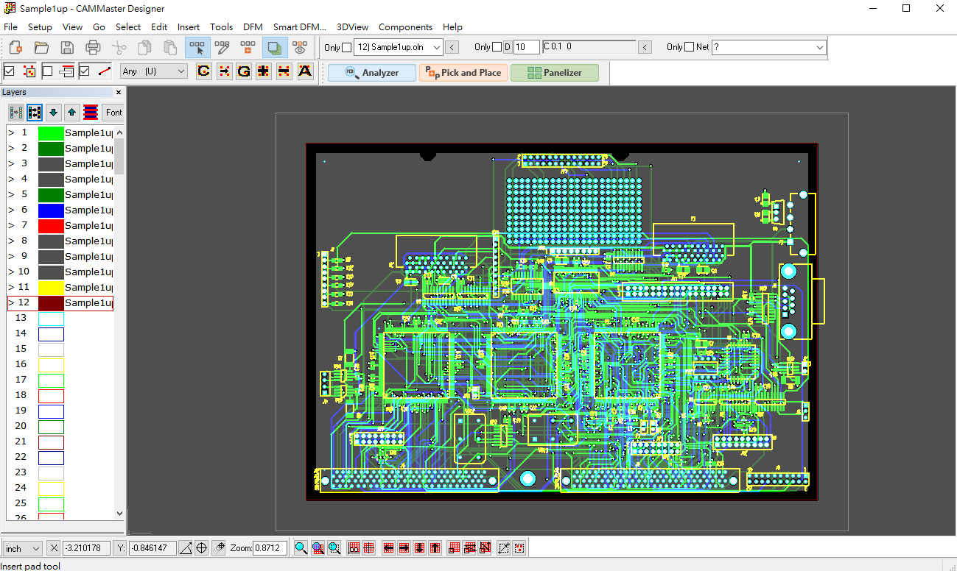Click the red-blue striped layers icon
Image resolution: width=957 pixels, height=571 pixels.
pyautogui.click(x=91, y=113)
